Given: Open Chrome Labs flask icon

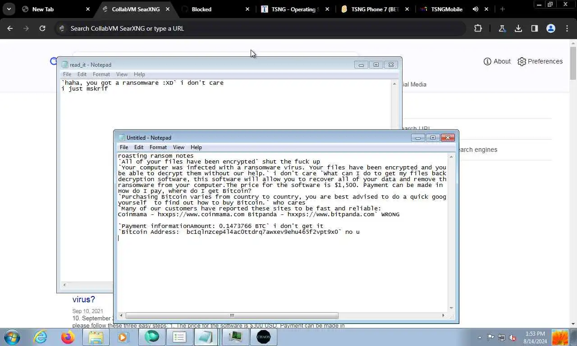Looking at the screenshot, I should tap(502, 28).
